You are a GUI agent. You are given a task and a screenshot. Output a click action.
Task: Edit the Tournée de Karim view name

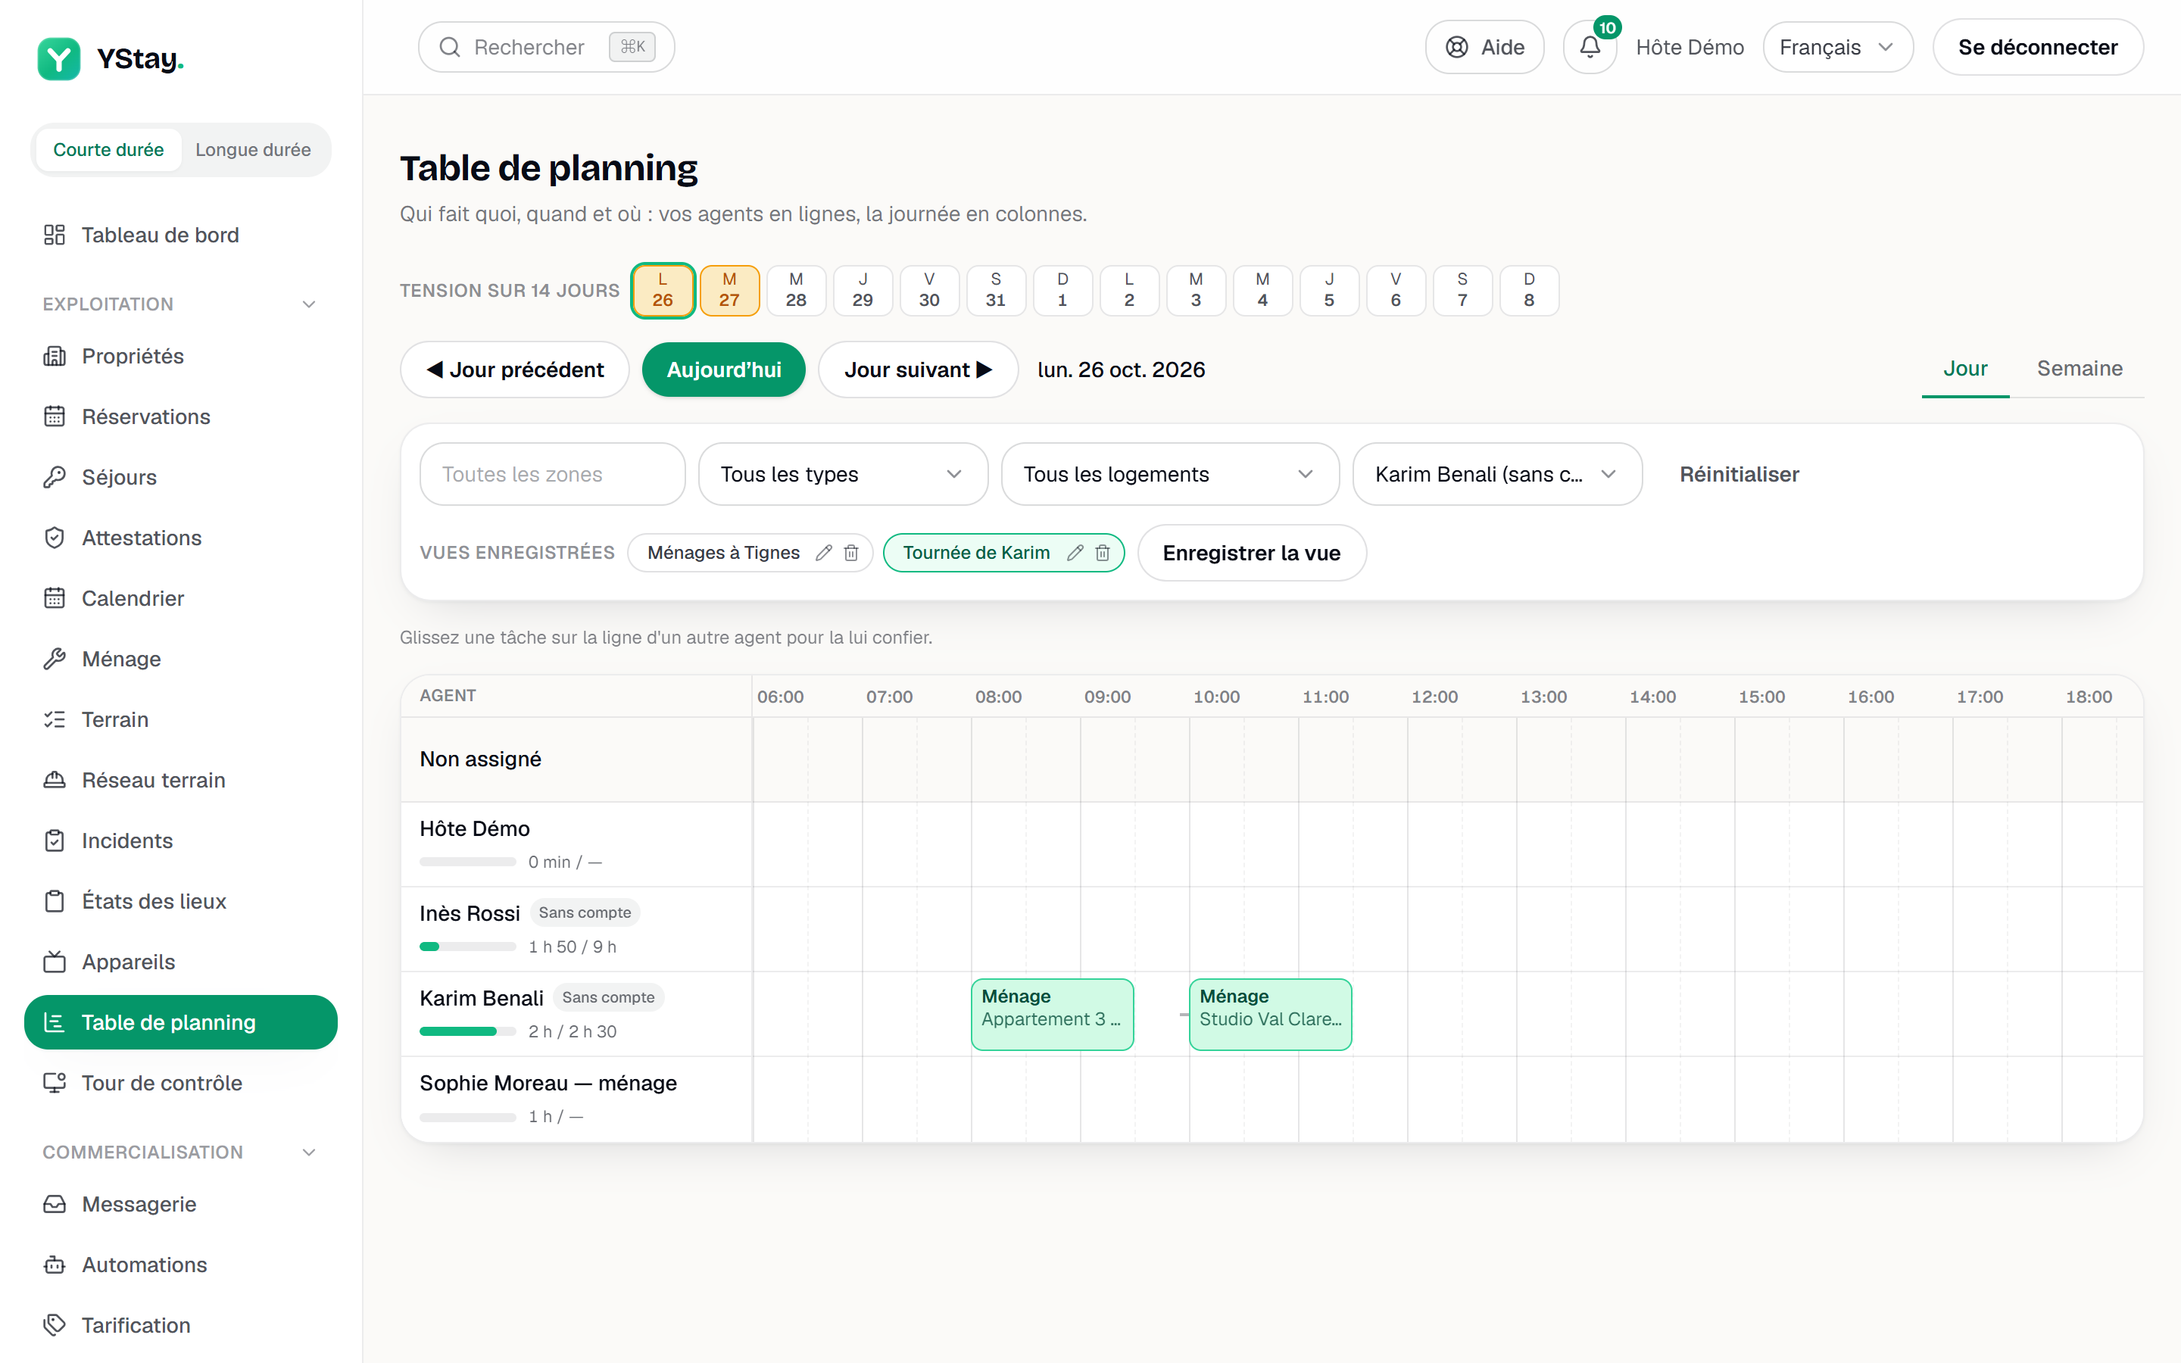coord(1075,553)
